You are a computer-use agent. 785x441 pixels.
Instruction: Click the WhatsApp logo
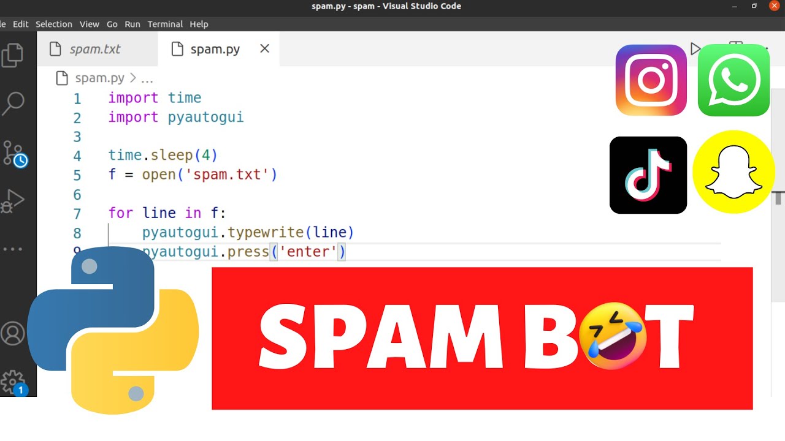coord(733,80)
